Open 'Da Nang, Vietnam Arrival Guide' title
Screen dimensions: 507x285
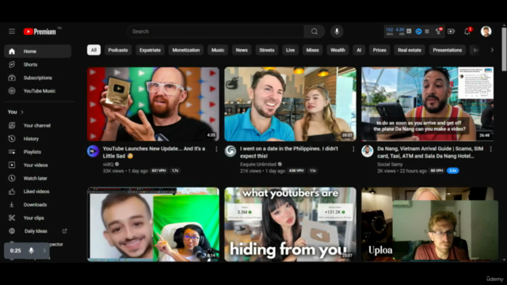[430, 152]
